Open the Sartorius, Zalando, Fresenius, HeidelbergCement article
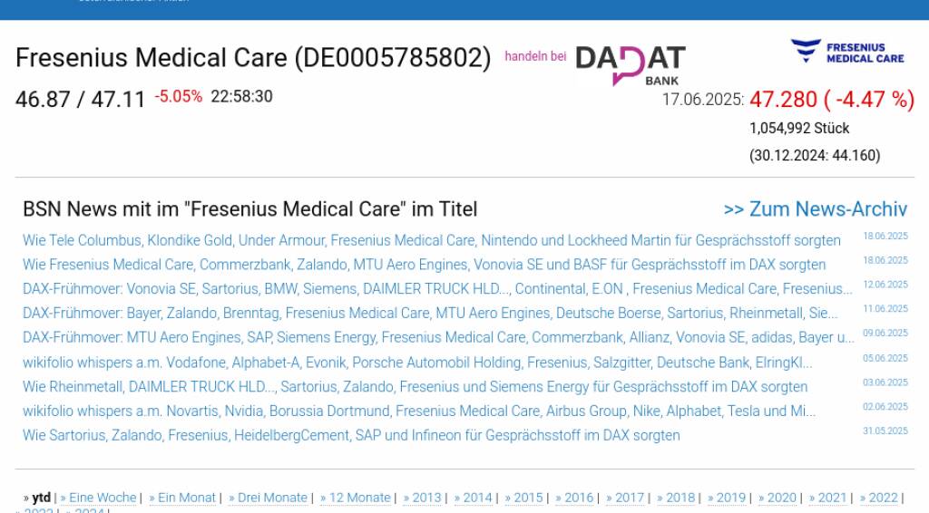 [351, 436]
